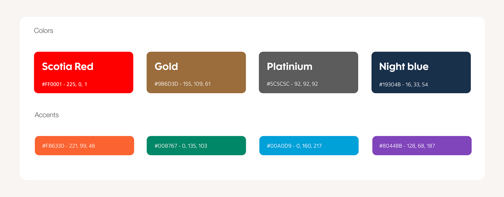
Task: Click the 'Night blue' title text
Action: 404,67
